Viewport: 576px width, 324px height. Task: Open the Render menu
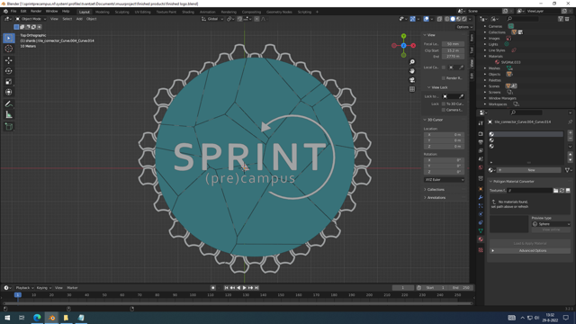tap(36, 12)
